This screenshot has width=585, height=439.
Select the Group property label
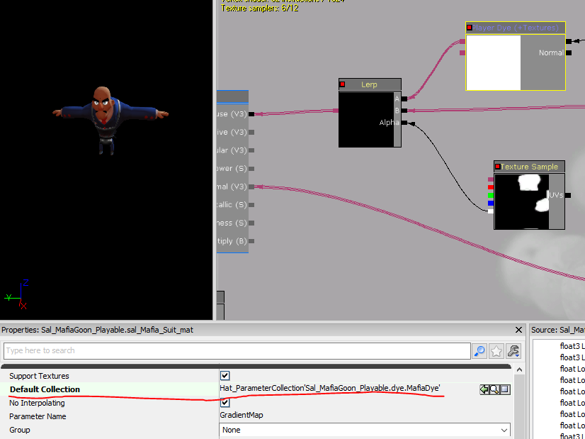(19, 430)
